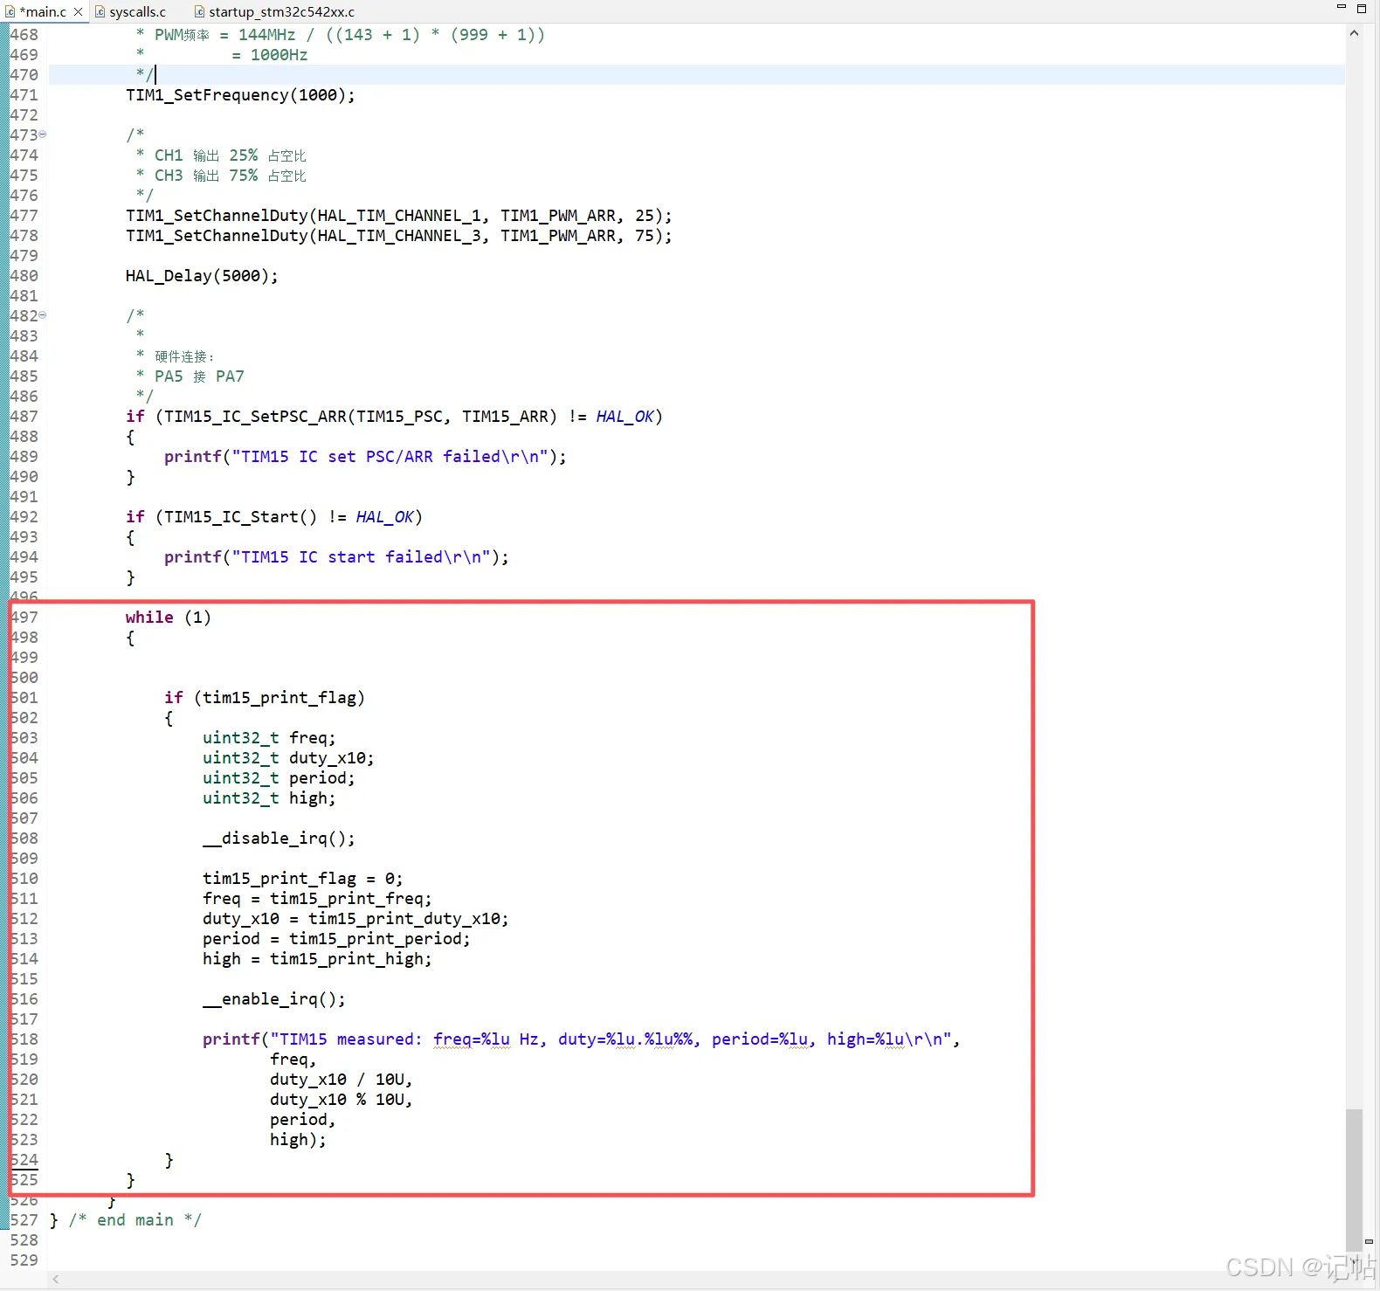Click tim15_print_flag = 0 assignment
Screen dimensions: 1380x1291
[302, 879]
